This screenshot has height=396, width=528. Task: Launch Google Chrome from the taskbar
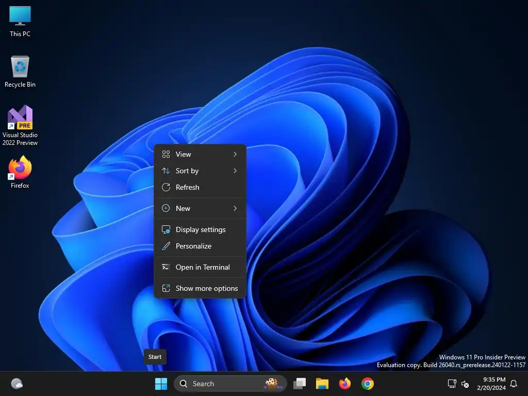(367, 384)
